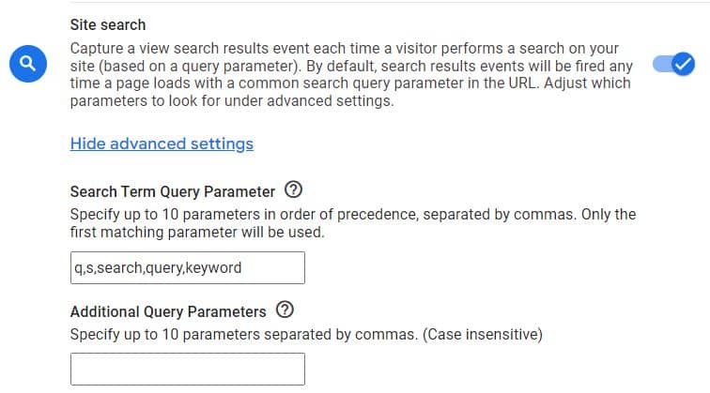Viewport: 710px width, 393px height.
Task: Click the Search Term Query Parameter label
Action: [x=173, y=191]
